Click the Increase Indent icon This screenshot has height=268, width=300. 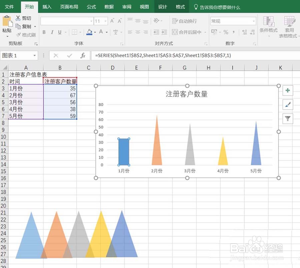point(164,32)
